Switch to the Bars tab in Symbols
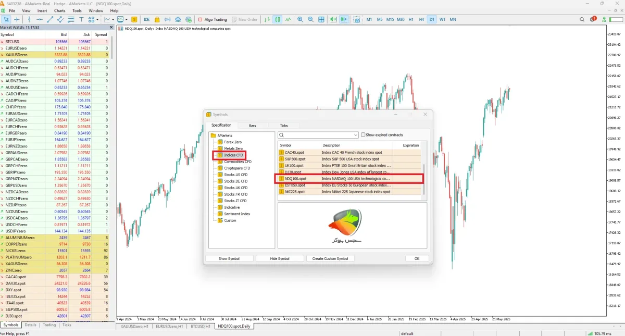The width and height of the screenshot is (625, 336). click(253, 126)
